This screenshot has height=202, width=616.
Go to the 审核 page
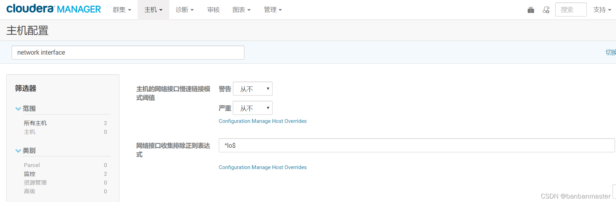click(x=214, y=10)
